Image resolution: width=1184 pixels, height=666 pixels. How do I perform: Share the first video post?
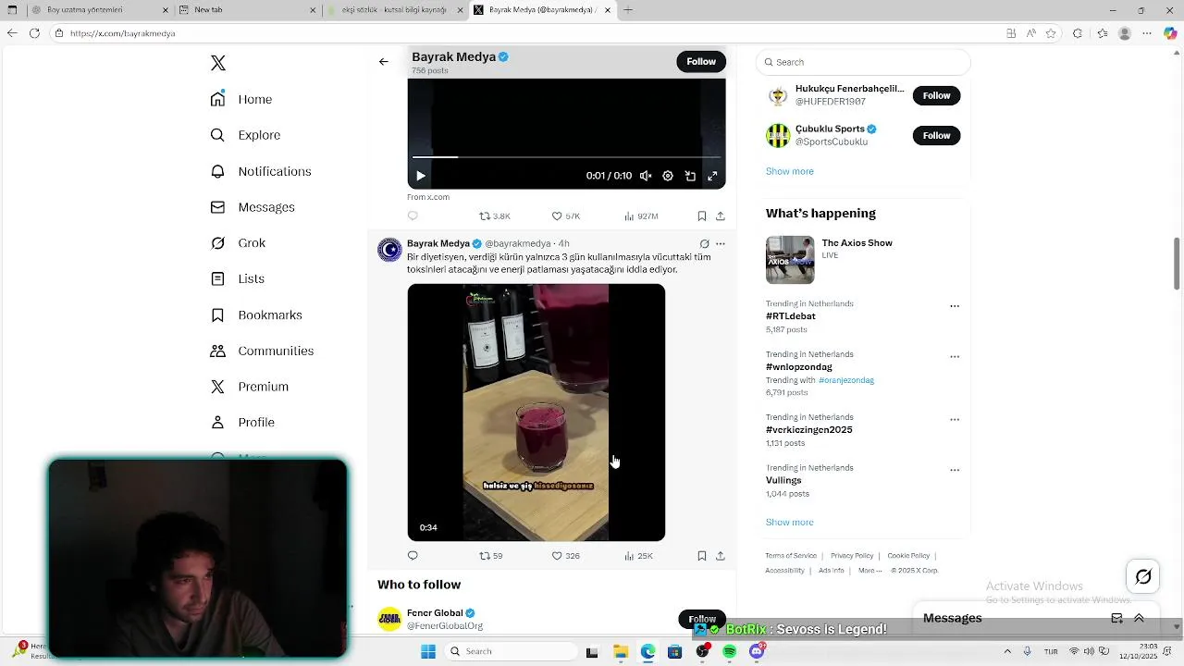(x=721, y=216)
